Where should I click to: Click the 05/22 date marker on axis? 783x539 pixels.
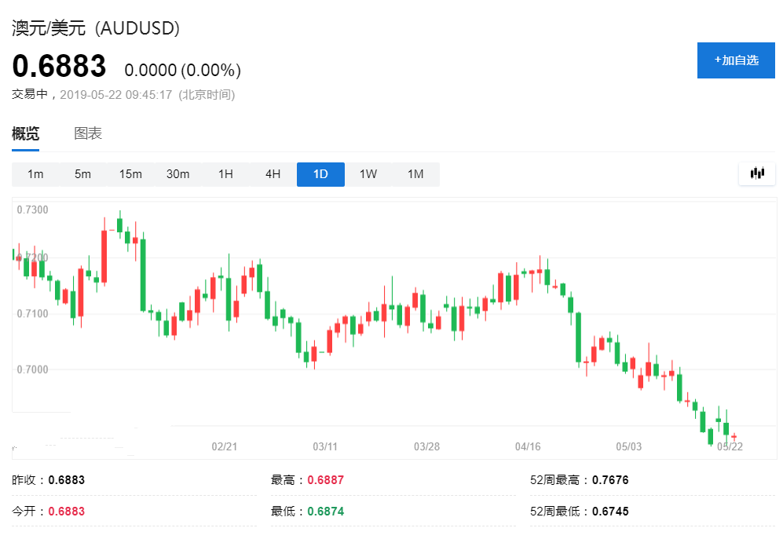[x=730, y=446]
